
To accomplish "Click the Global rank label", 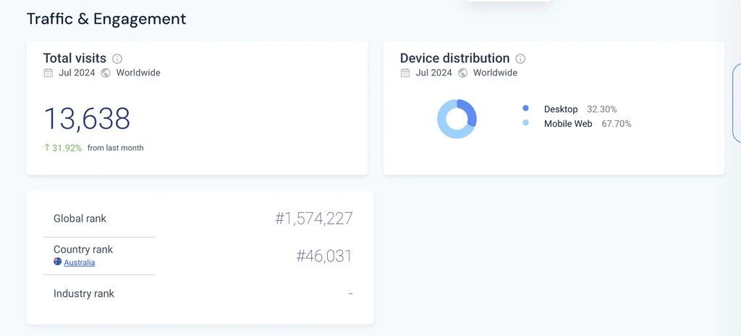I will click(80, 219).
